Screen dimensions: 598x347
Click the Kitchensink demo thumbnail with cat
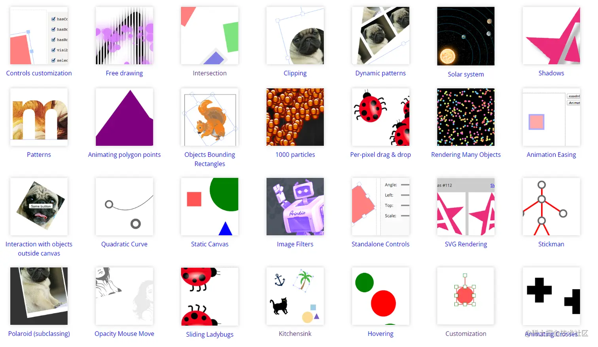point(295,296)
